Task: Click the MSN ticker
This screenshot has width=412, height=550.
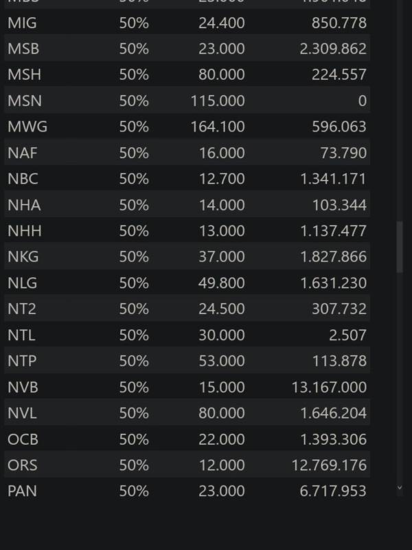Action: coord(25,101)
